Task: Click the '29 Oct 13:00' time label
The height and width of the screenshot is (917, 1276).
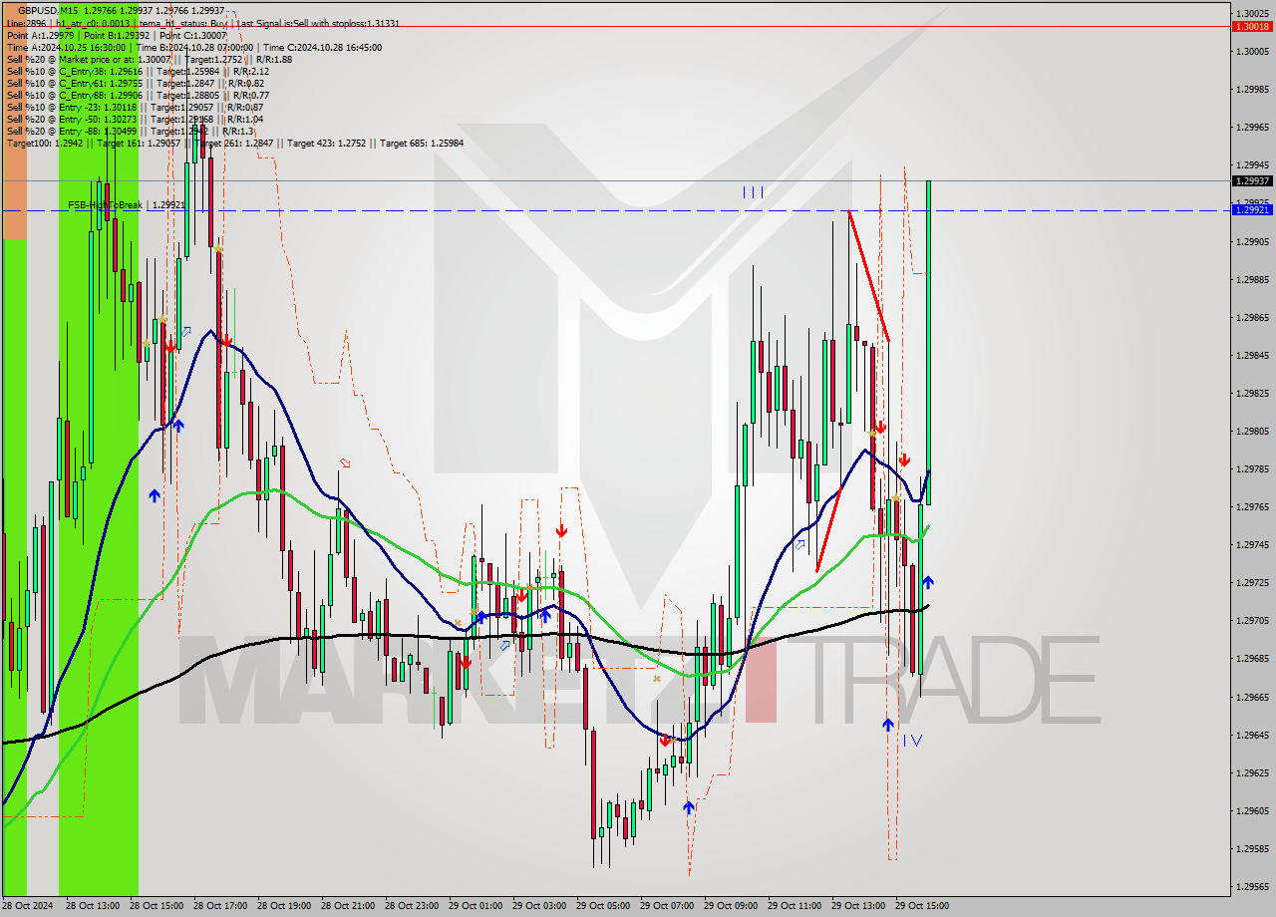Action: click(858, 906)
